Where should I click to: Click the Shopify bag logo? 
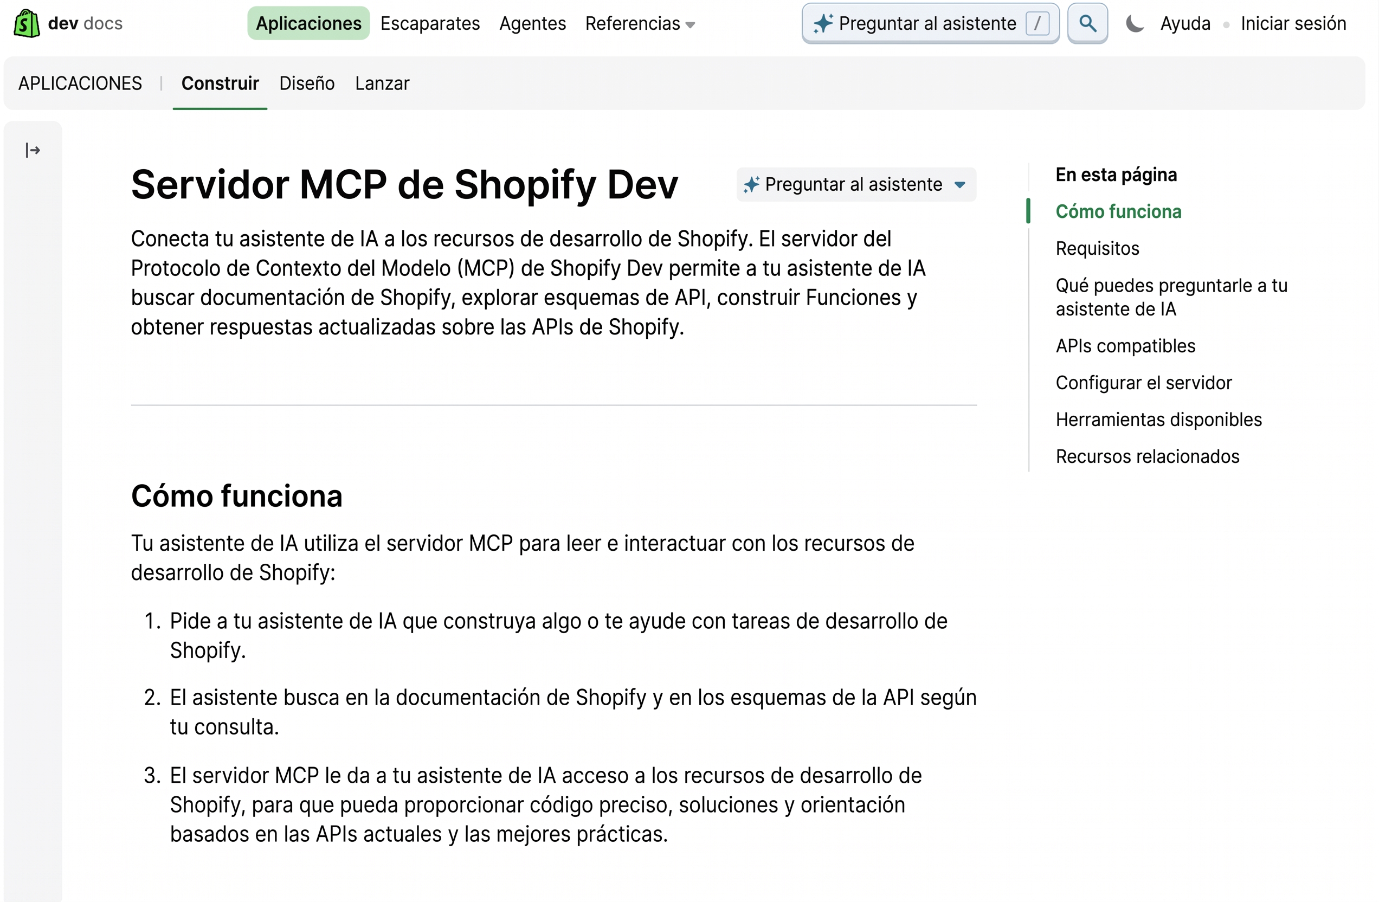click(x=27, y=23)
